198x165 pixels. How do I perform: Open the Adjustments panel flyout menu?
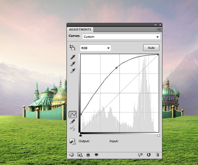[159, 29]
